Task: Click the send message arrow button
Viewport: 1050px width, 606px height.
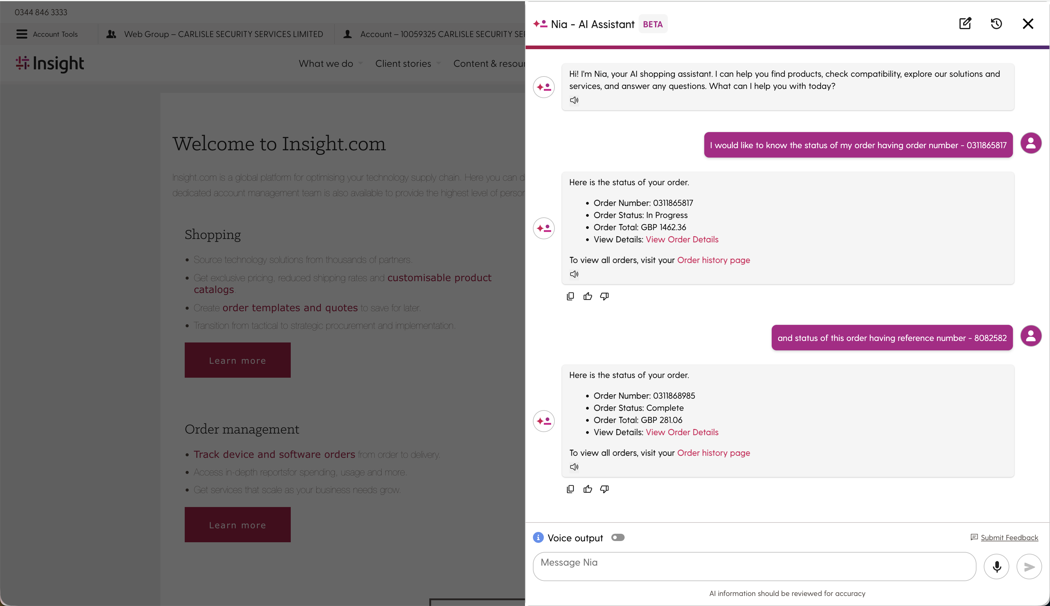Action: [1029, 567]
